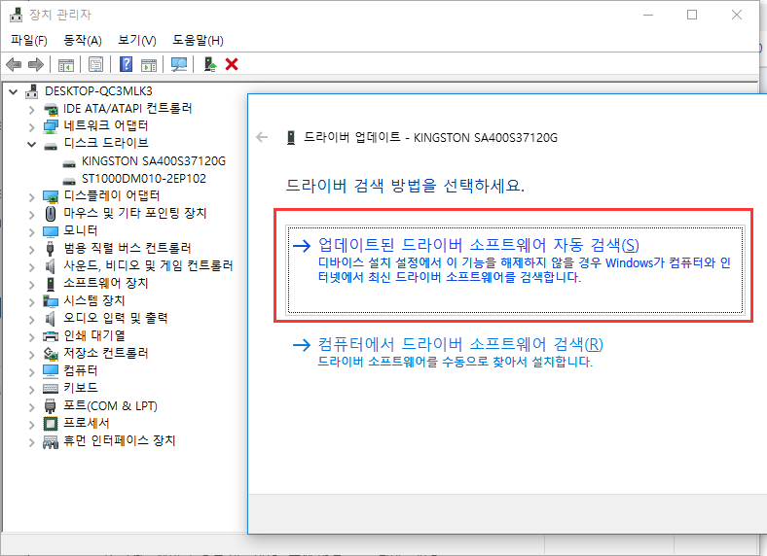Image resolution: width=767 pixels, height=556 pixels.
Task: Click the action pane toolbar icon
Action: click(149, 64)
